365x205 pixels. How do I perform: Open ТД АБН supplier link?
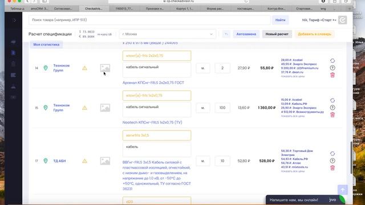pos(59,161)
